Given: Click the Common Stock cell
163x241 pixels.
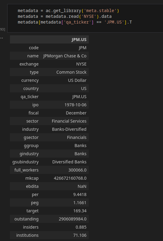Looking at the screenshot, I should (71, 72).
